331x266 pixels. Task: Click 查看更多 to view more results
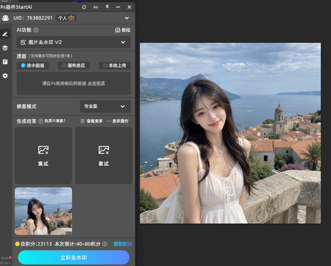click(x=92, y=121)
